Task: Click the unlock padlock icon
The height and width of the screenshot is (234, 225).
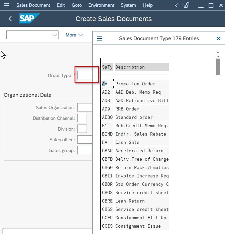Action: pos(187,5)
